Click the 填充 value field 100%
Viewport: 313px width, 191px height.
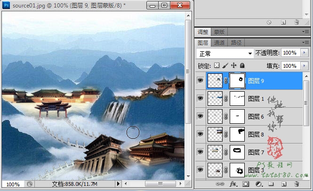(290, 66)
